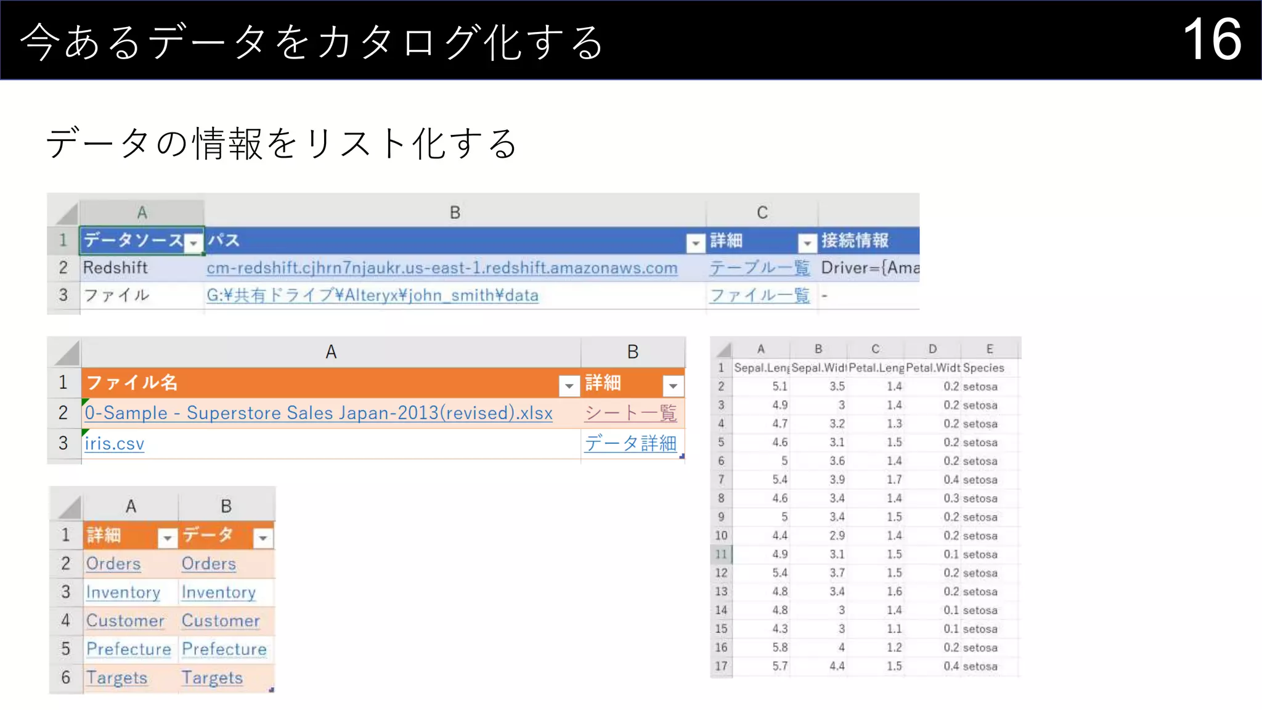Open the top table's 詳細 filter dropdown
1262x710 pixels.
(807, 243)
